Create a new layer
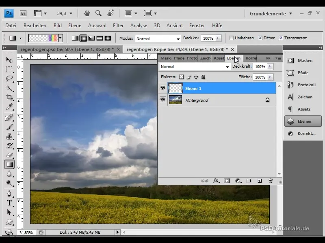Screen dimensions: 325x243 coord(260,181)
